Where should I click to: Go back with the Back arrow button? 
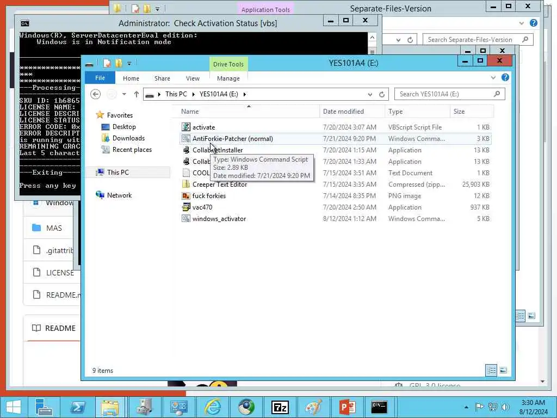tap(95, 94)
